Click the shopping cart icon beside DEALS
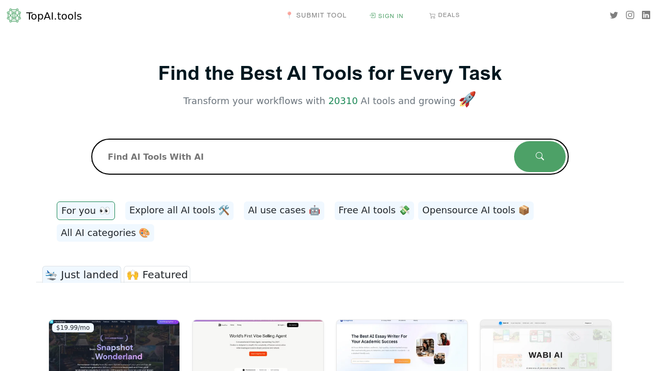Image resolution: width=660 pixels, height=371 pixels. coord(432,15)
